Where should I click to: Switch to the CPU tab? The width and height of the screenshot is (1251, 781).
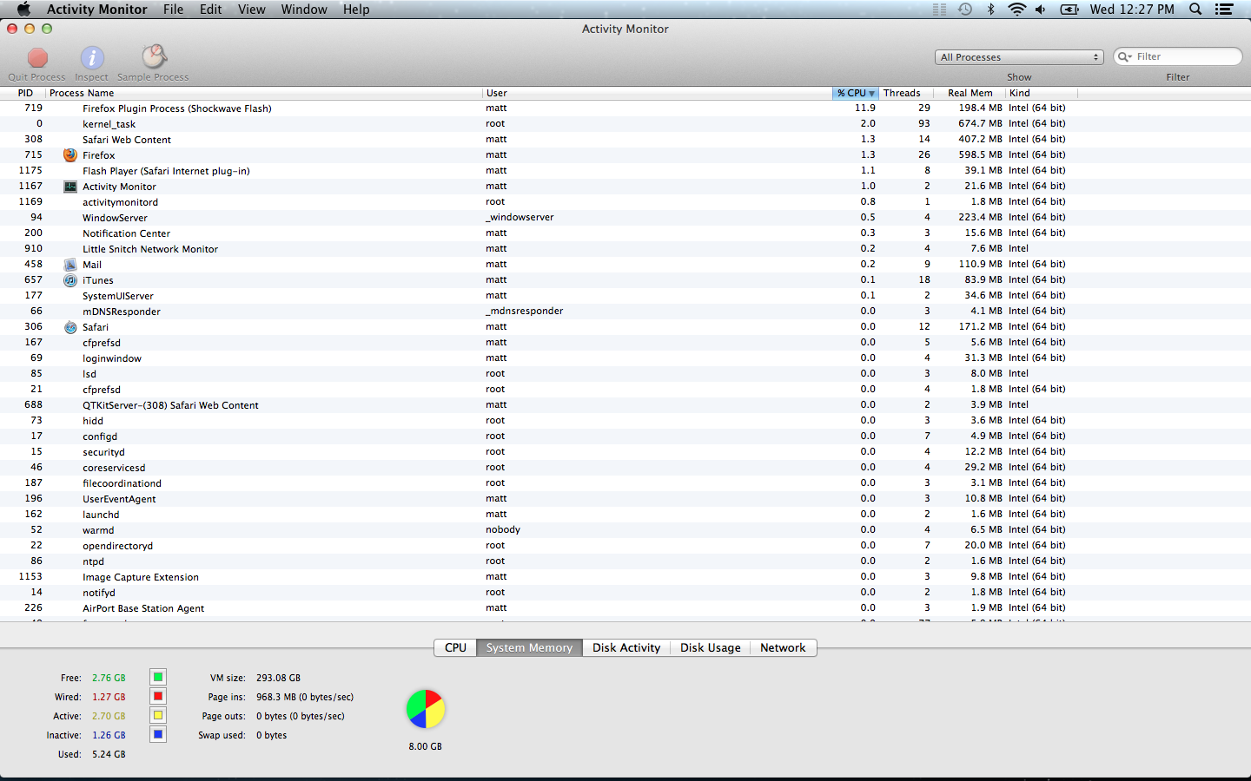(x=455, y=648)
